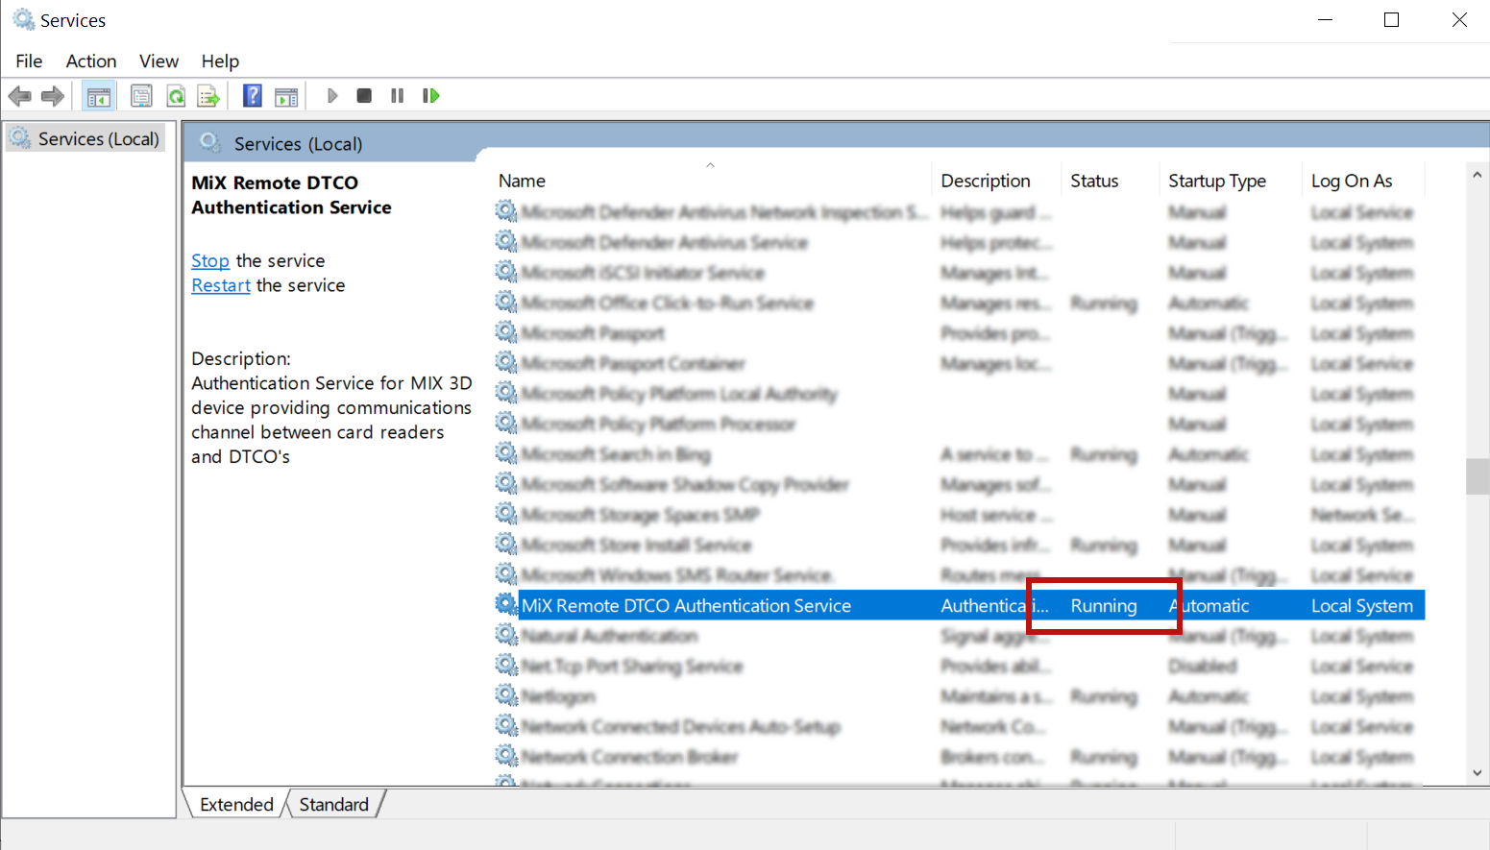Viewport: 1490px width, 850px height.
Task: Switch to the Standard tab
Action: [x=333, y=804]
